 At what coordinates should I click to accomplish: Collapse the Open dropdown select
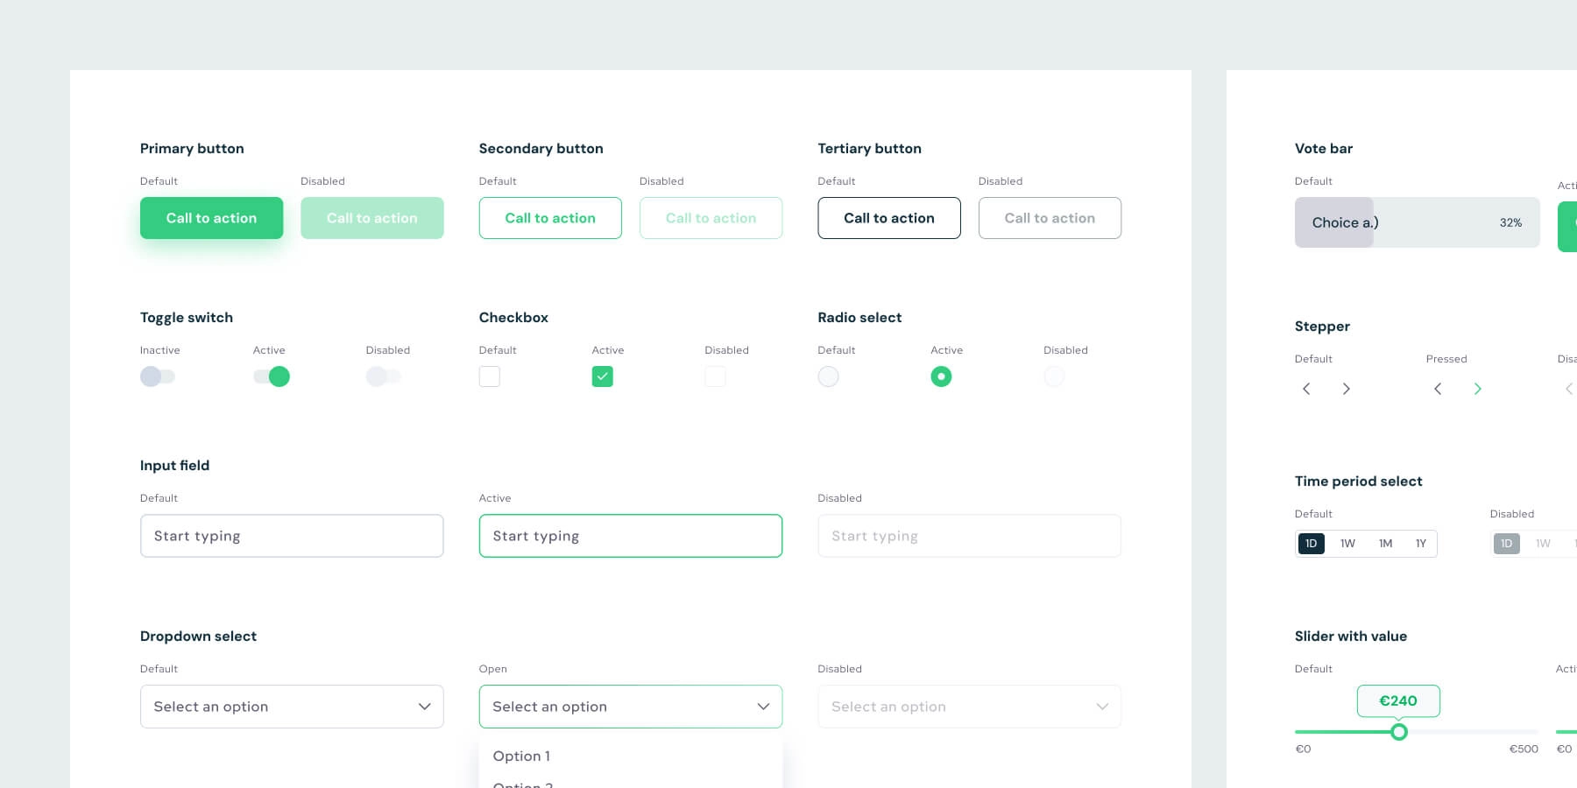click(763, 707)
